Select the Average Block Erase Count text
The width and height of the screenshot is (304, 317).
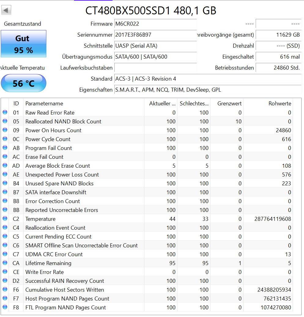pos(58,166)
